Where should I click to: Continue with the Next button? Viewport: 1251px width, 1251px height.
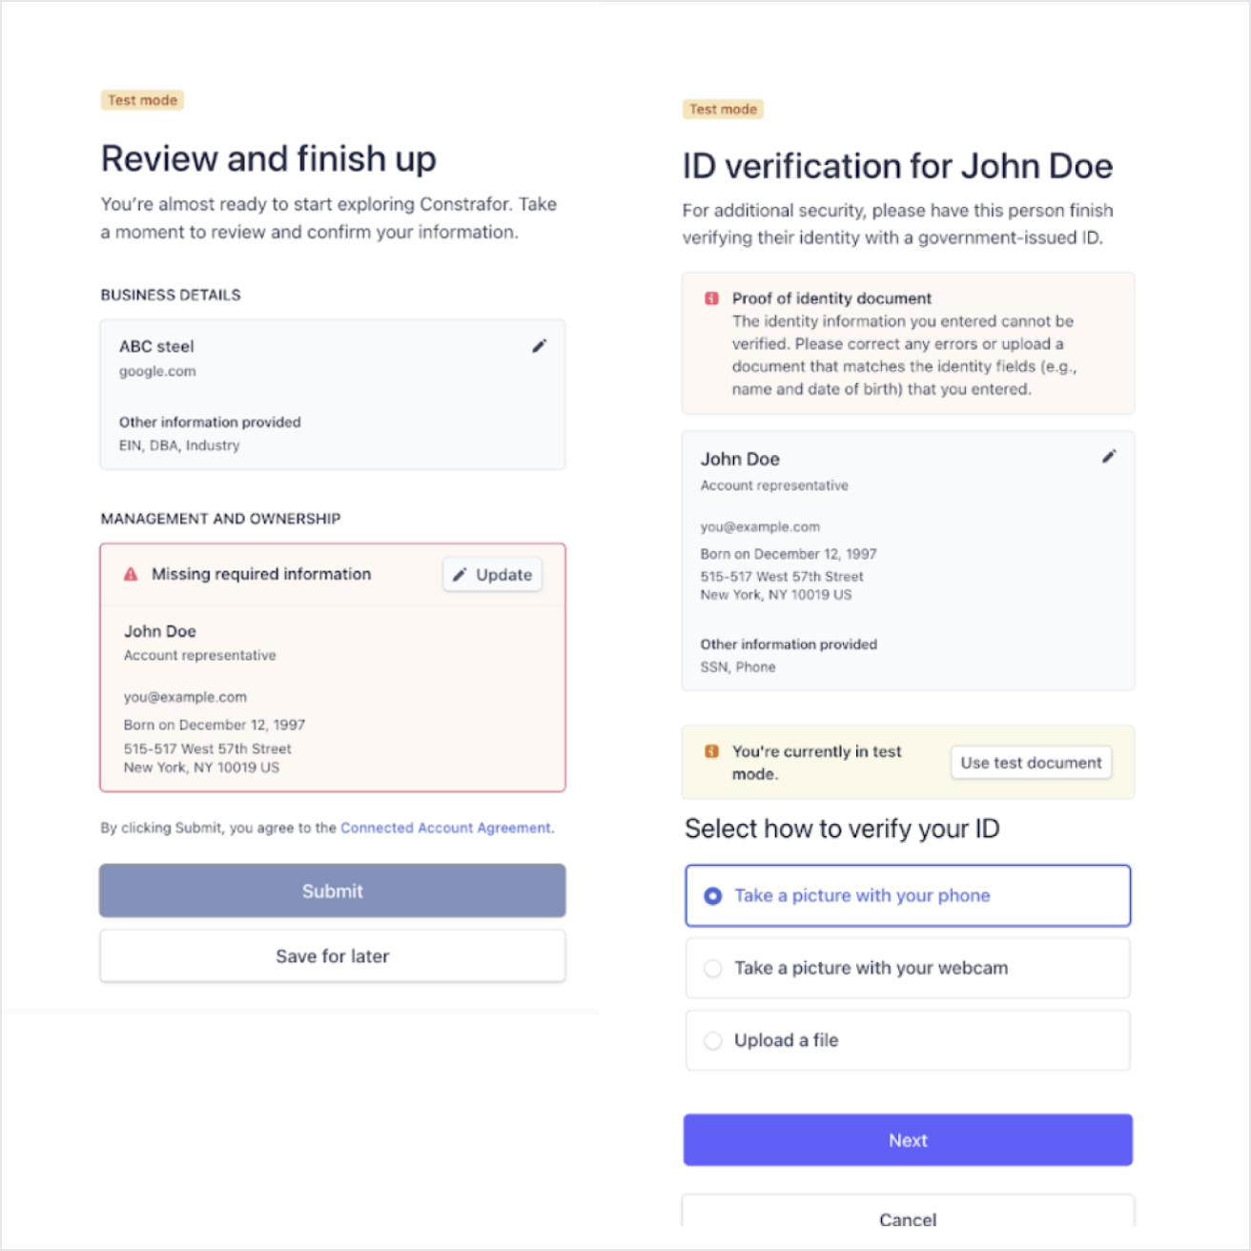pyautogui.click(x=908, y=1139)
